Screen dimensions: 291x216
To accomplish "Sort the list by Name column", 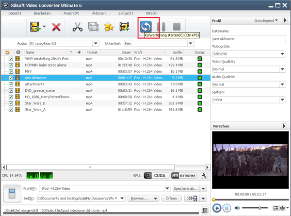I will coord(49,52).
